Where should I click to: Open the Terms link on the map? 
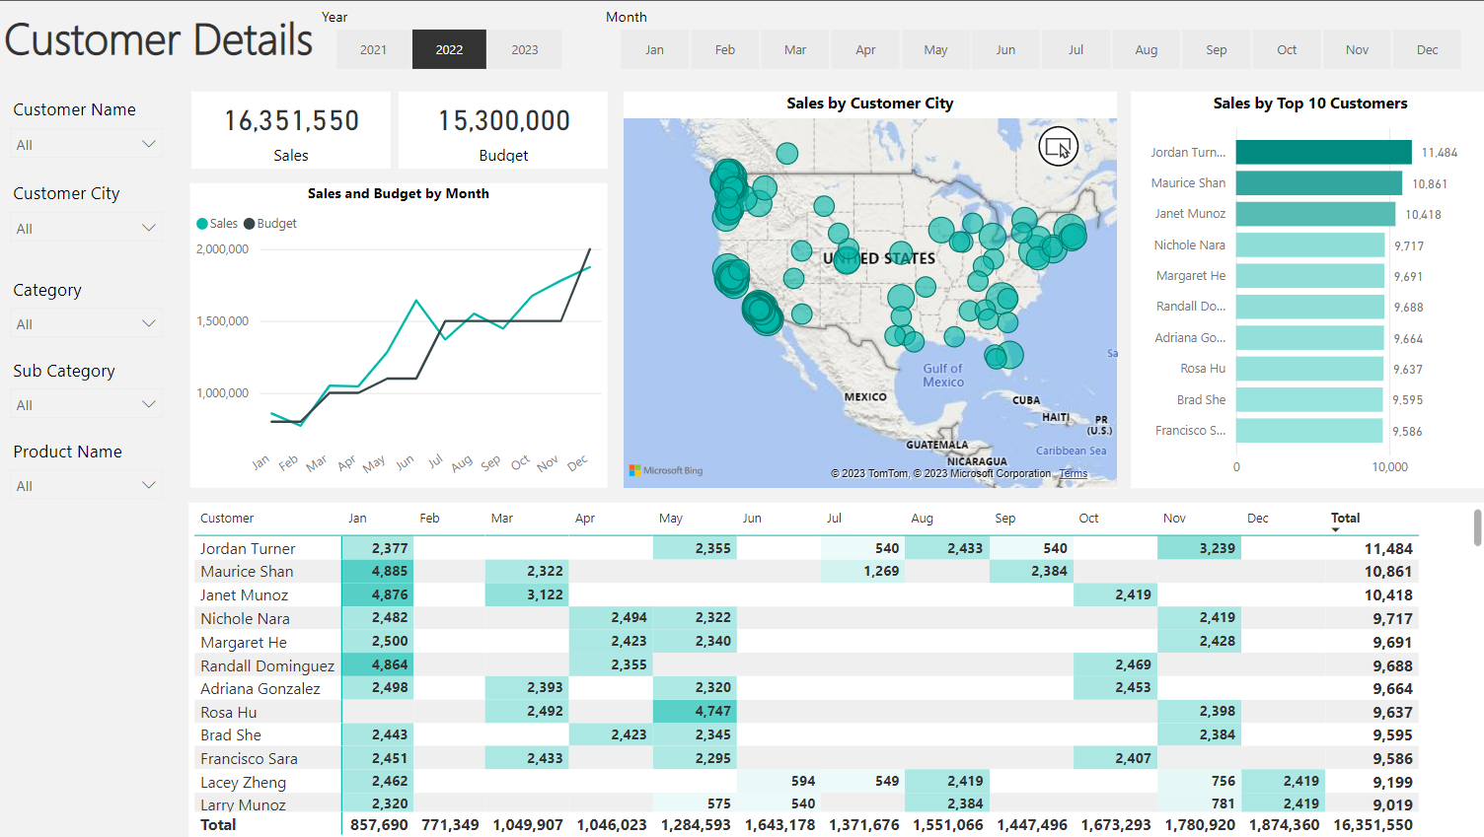[x=1073, y=473]
